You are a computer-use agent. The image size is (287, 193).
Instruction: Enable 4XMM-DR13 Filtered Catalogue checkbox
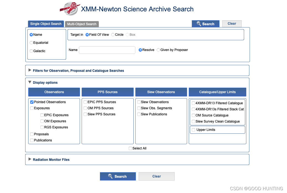[x=193, y=103]
